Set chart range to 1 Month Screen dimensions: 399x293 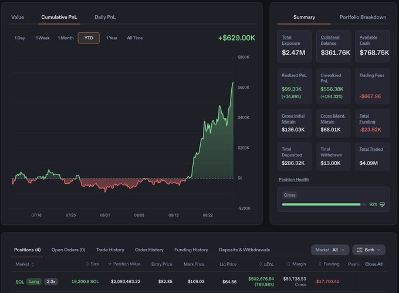[x=66, y=38]
